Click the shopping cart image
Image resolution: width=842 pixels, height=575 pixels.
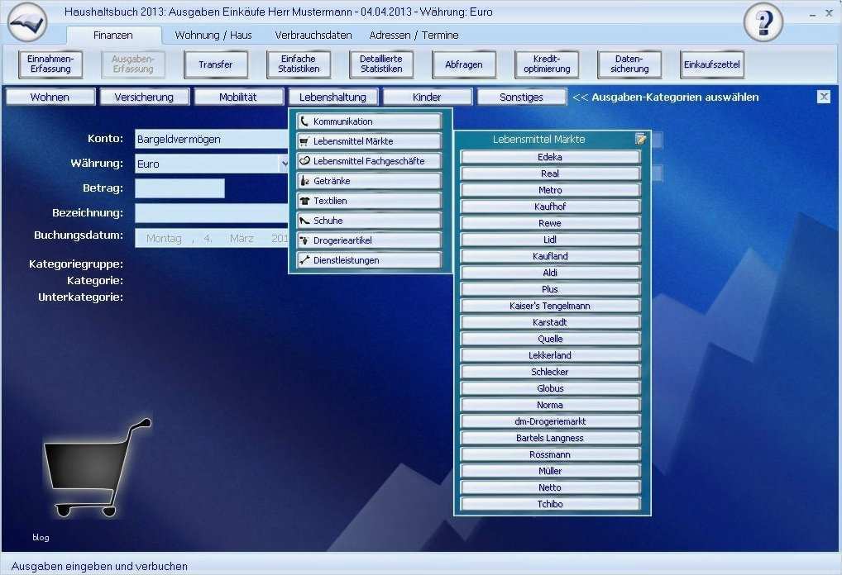point(96,468)
